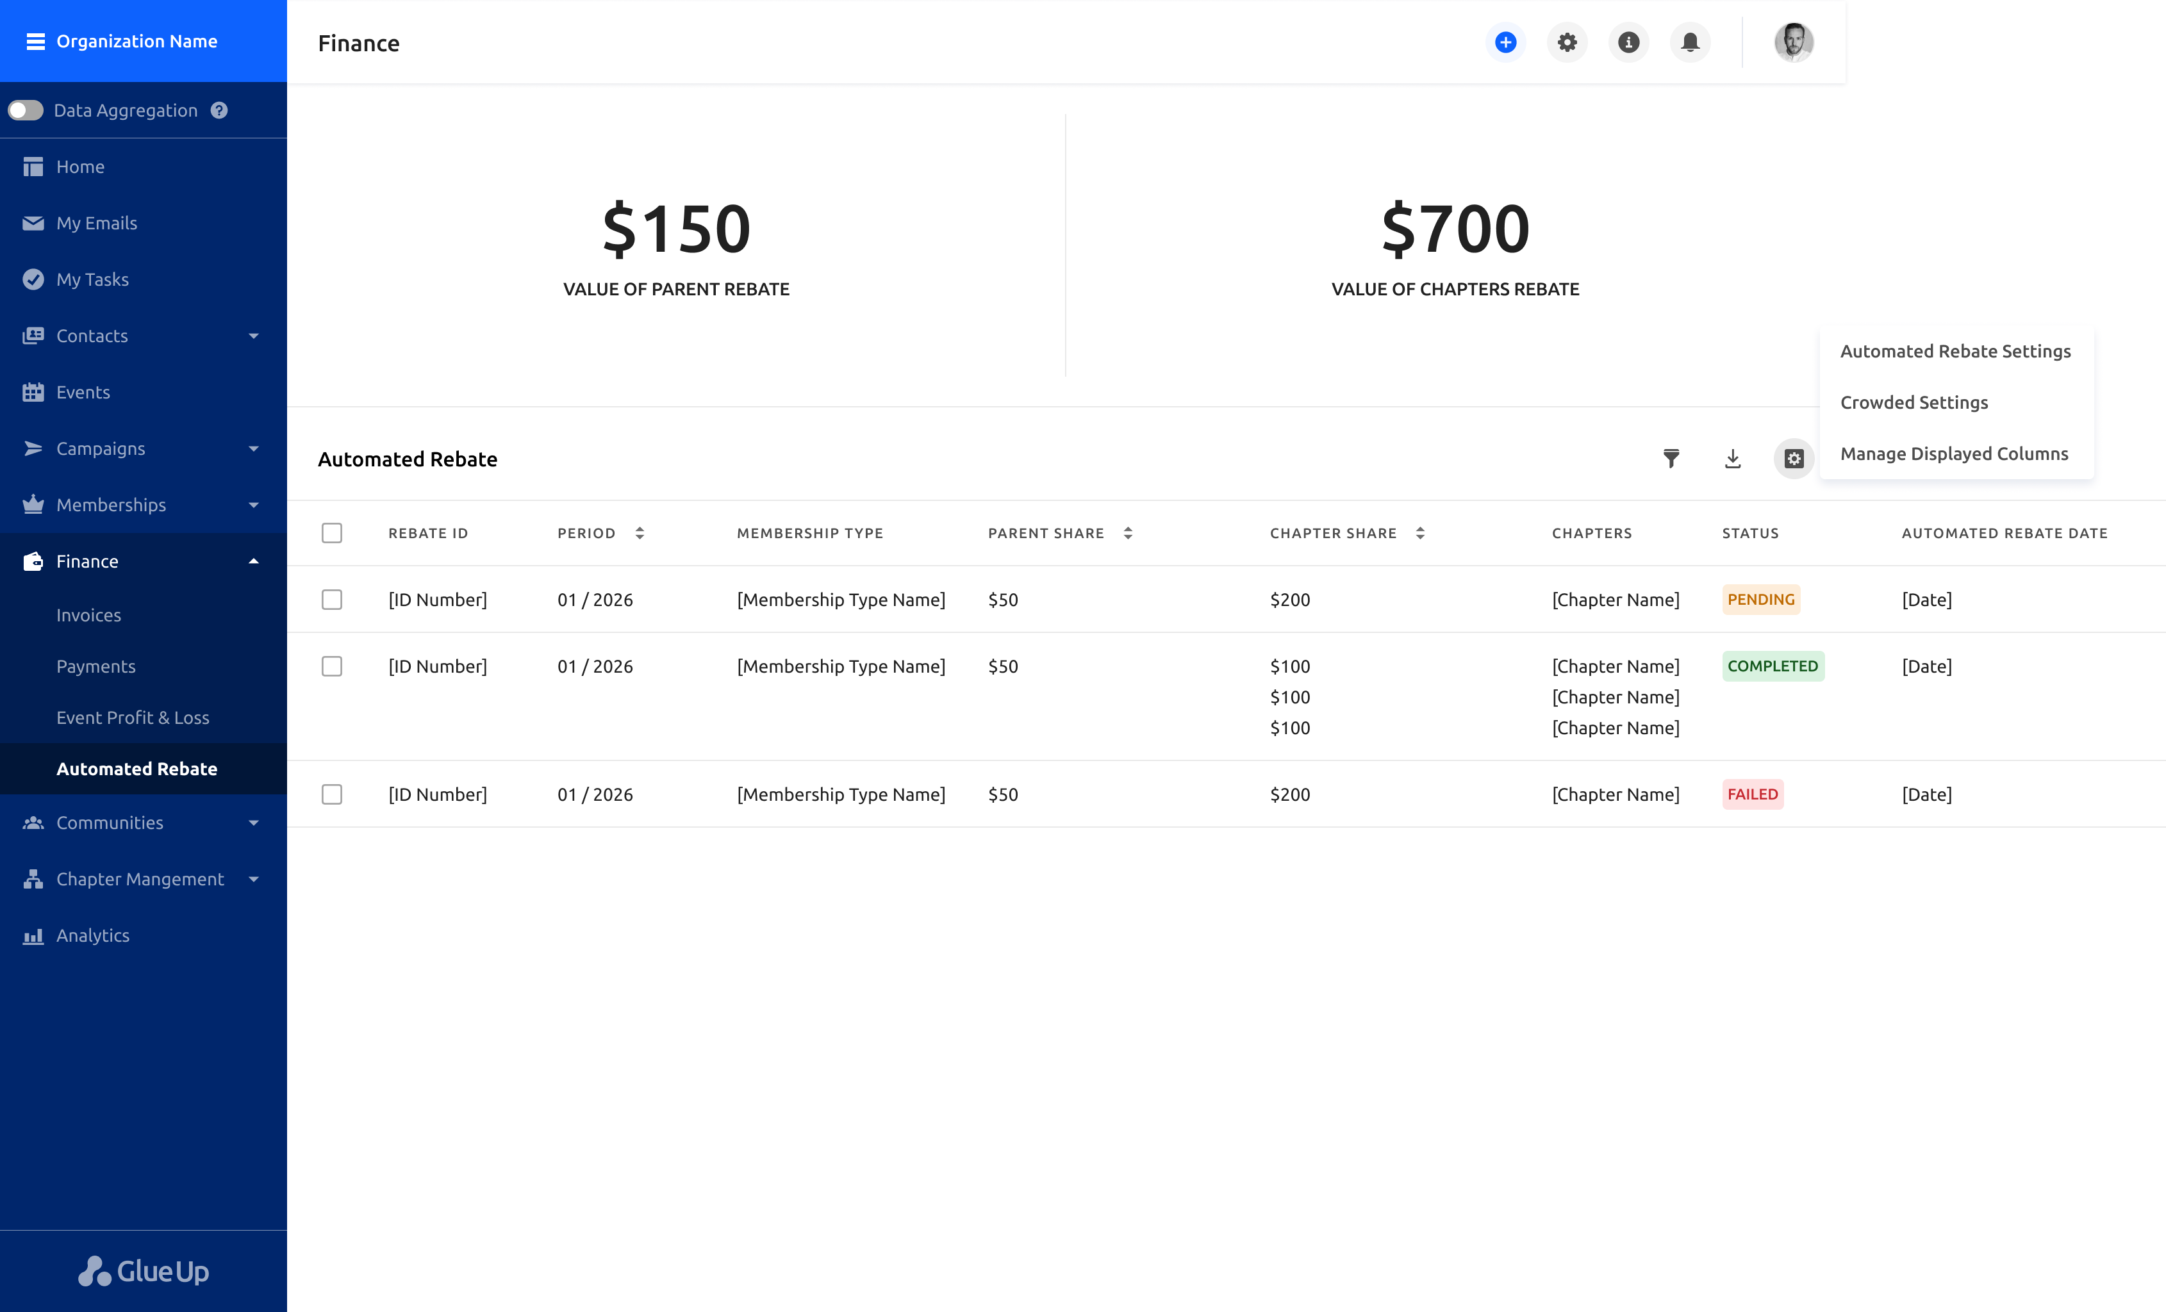Check the select-all header checkbox
The height and width of the screenshot is (1312, 2166).
331,532
